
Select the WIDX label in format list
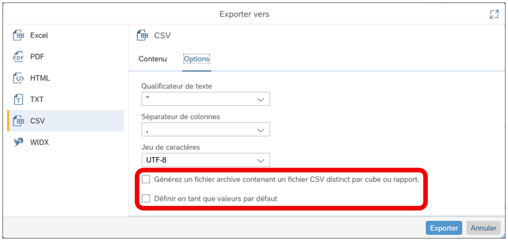point(40,142)
